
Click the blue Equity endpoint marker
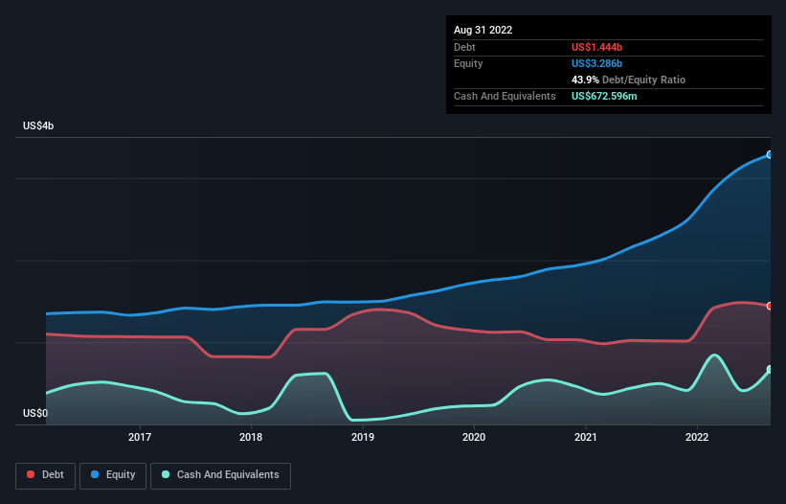pyautogui.click(x=770, y=155)
